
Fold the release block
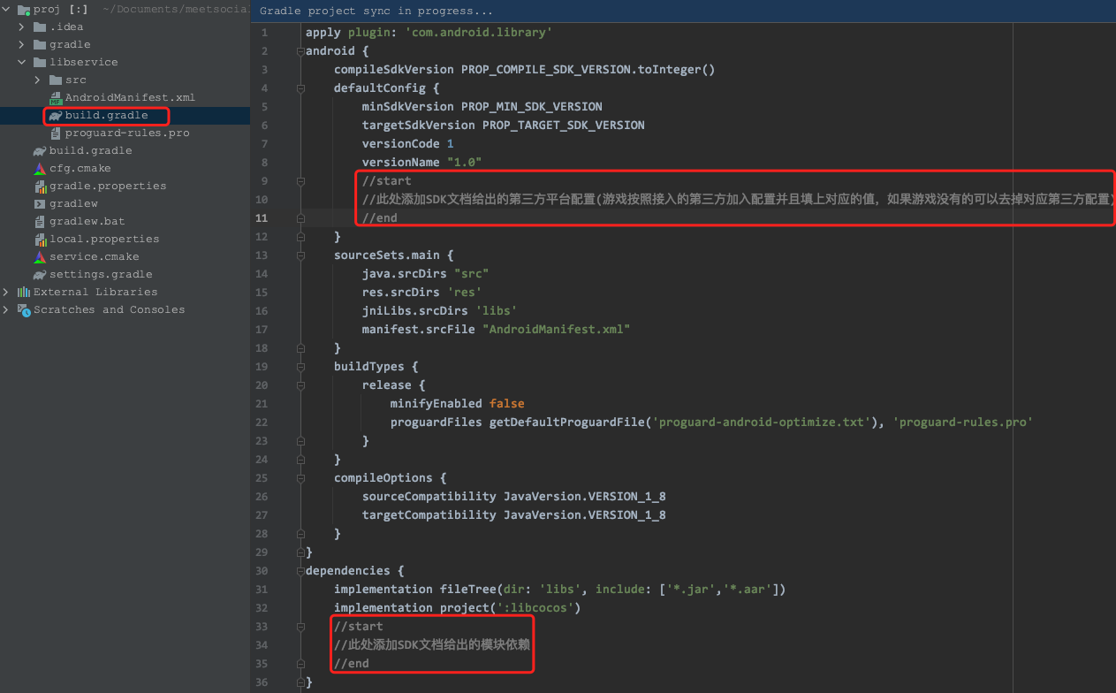click(300, 385)
